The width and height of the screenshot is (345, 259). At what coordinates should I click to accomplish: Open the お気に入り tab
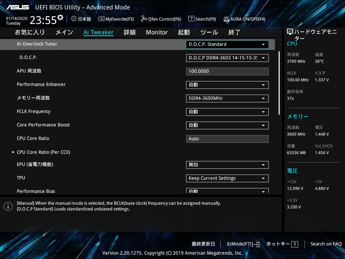click(30, 32)
